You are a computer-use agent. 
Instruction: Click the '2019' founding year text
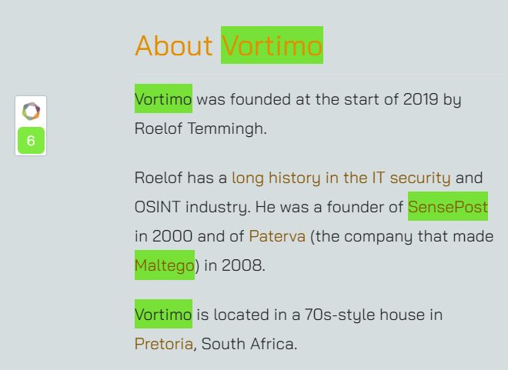(x=420, y=99)
